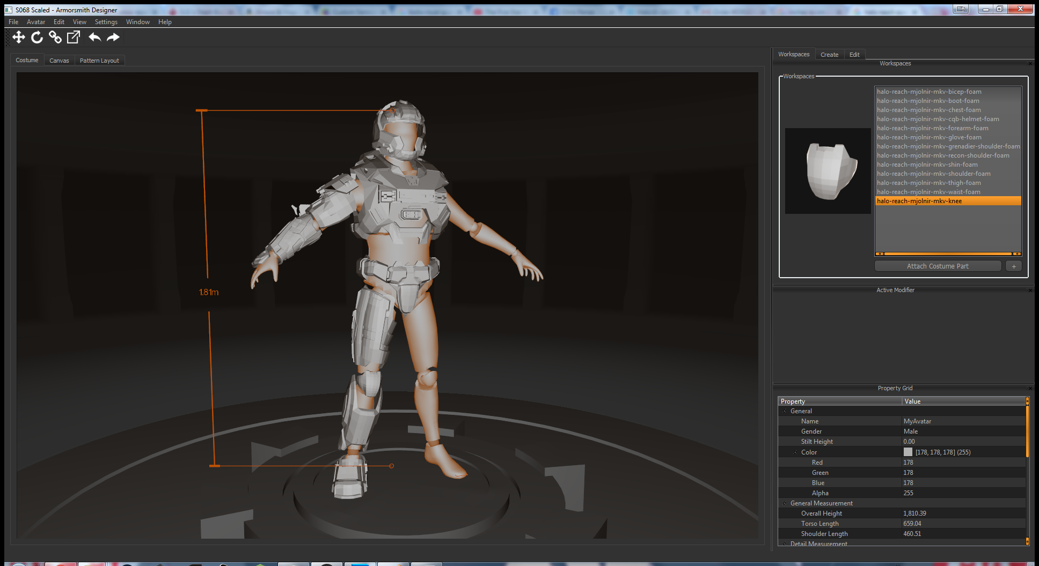Click the Property Grid vertical scrollbar
Viewport: 1039px width, 566px height.
1027,471
